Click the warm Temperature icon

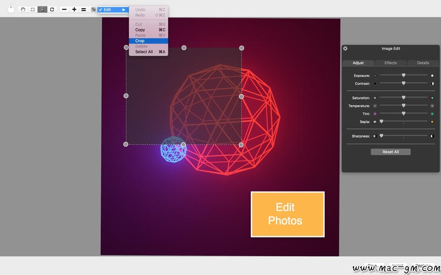432,106
